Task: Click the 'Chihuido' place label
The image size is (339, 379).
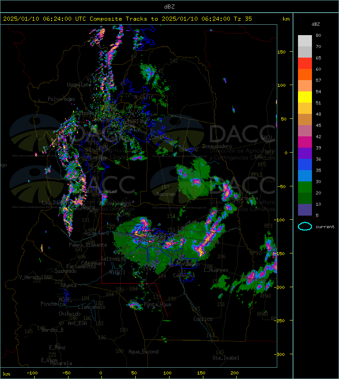Action: [x=69, y=314]
